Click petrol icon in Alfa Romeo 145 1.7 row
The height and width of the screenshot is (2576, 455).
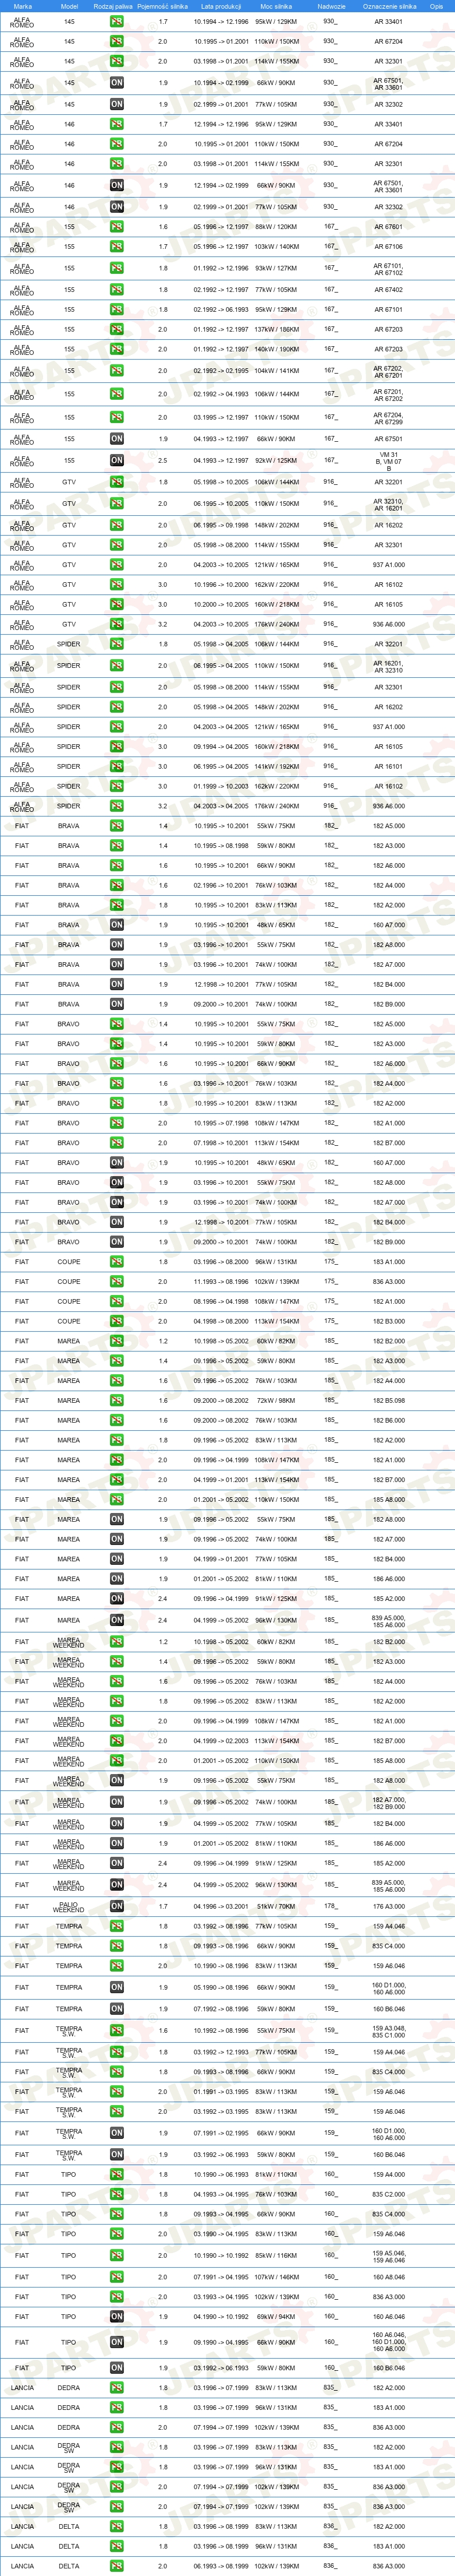[117, 21]
